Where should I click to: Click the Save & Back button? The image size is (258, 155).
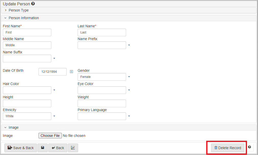[x=21, y=148]
